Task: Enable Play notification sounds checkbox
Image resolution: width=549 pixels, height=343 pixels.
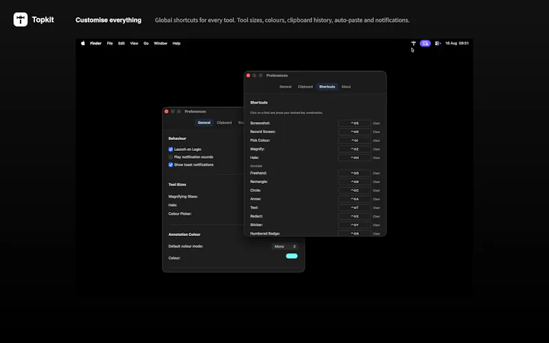Action: pos(170,157)
